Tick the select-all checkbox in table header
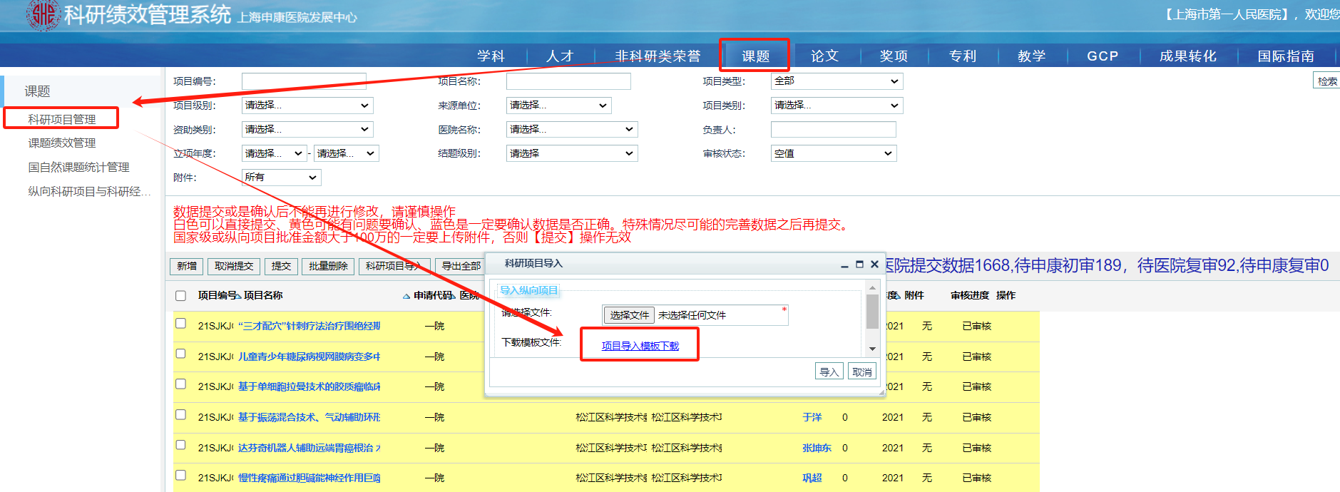Image resolution: width=1340 pixels, height=492 pixels. click(181, 296)
